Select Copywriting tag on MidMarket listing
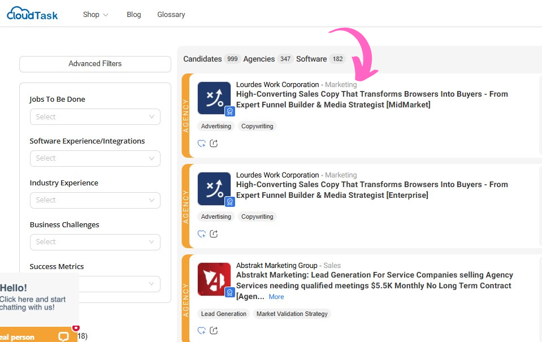Image resolution: width=542 pixels, height=342 pixels. click(x=257, y=126)
